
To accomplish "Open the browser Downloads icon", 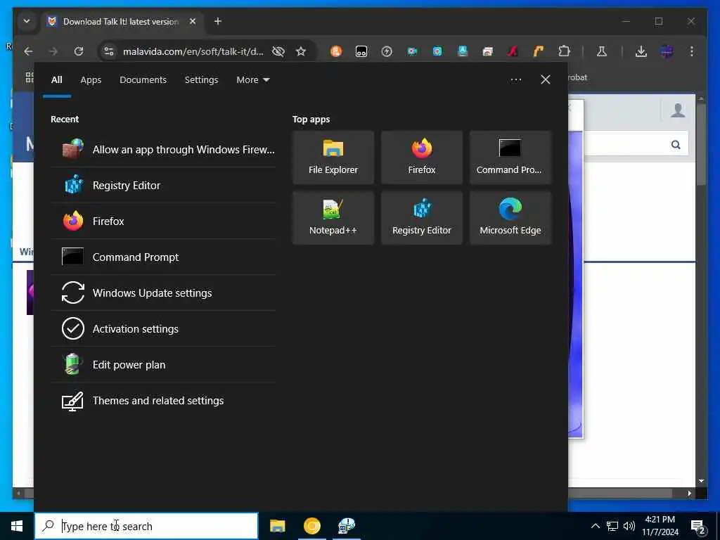I will pyautogui.click(x=641, y=51).
